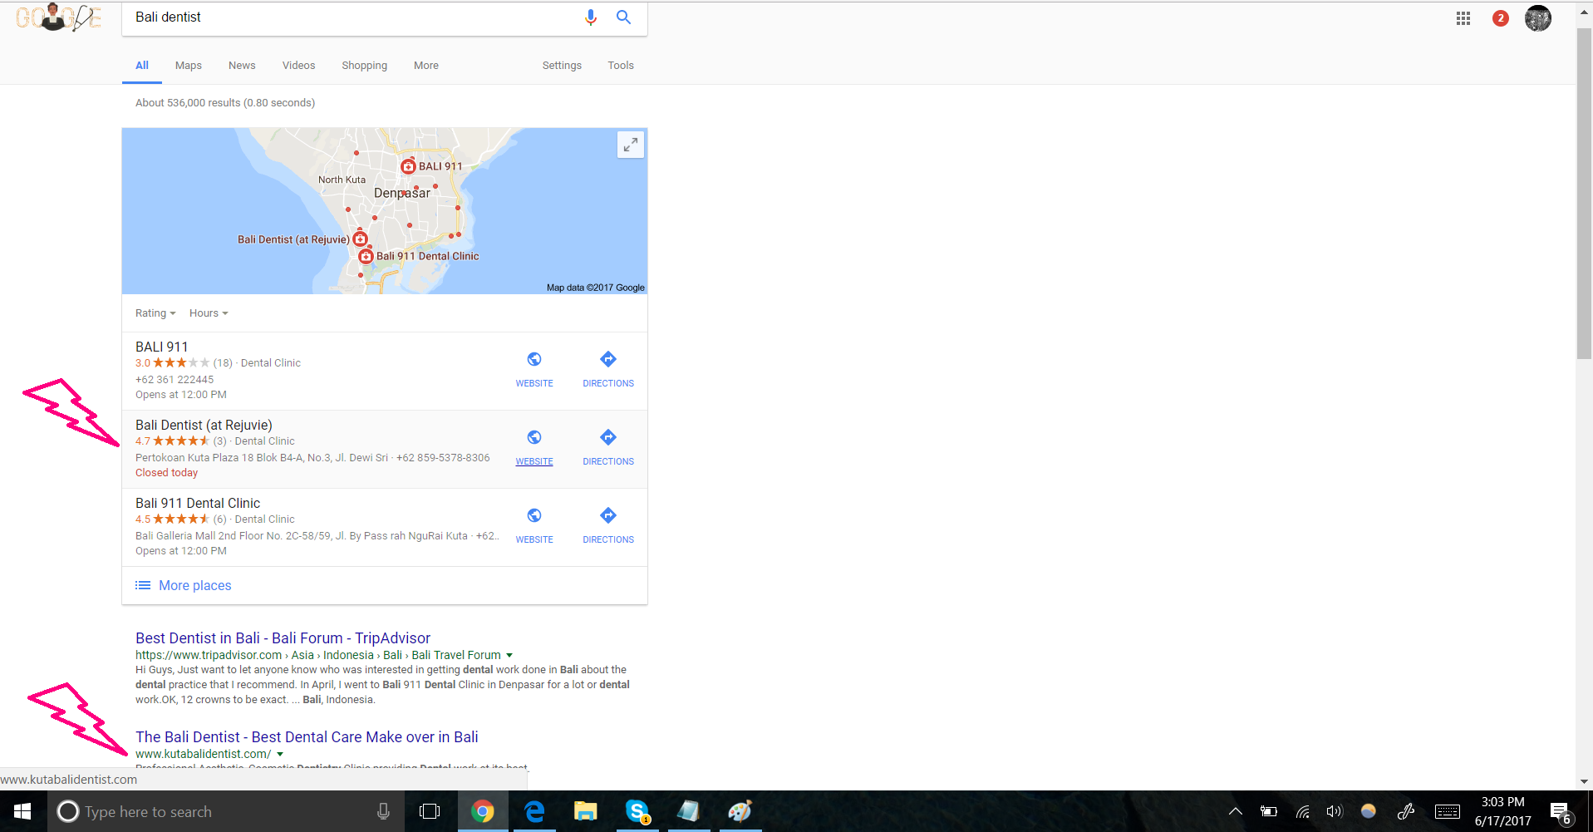Open the More search categories menu
Viewport: 1593px width, 832px height.
(426, 66)
